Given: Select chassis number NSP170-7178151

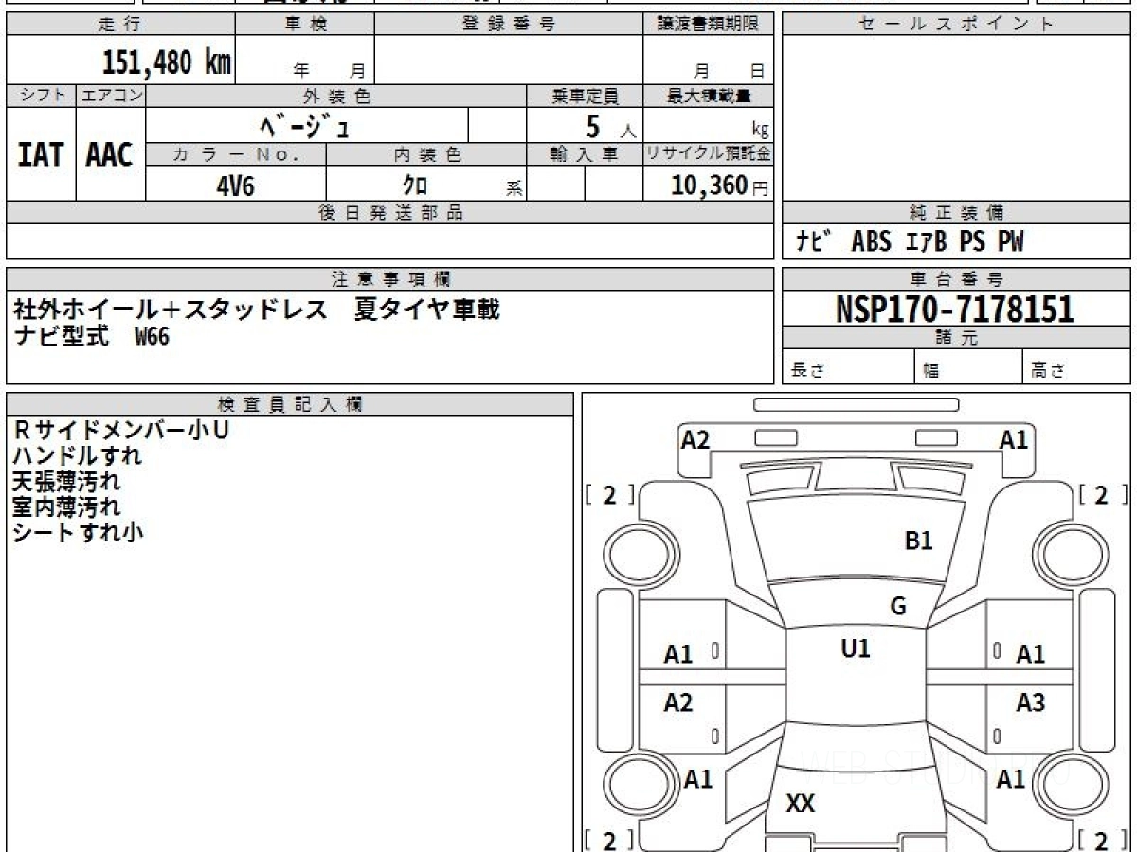Looking at the screenshot, I should [955, 309].
